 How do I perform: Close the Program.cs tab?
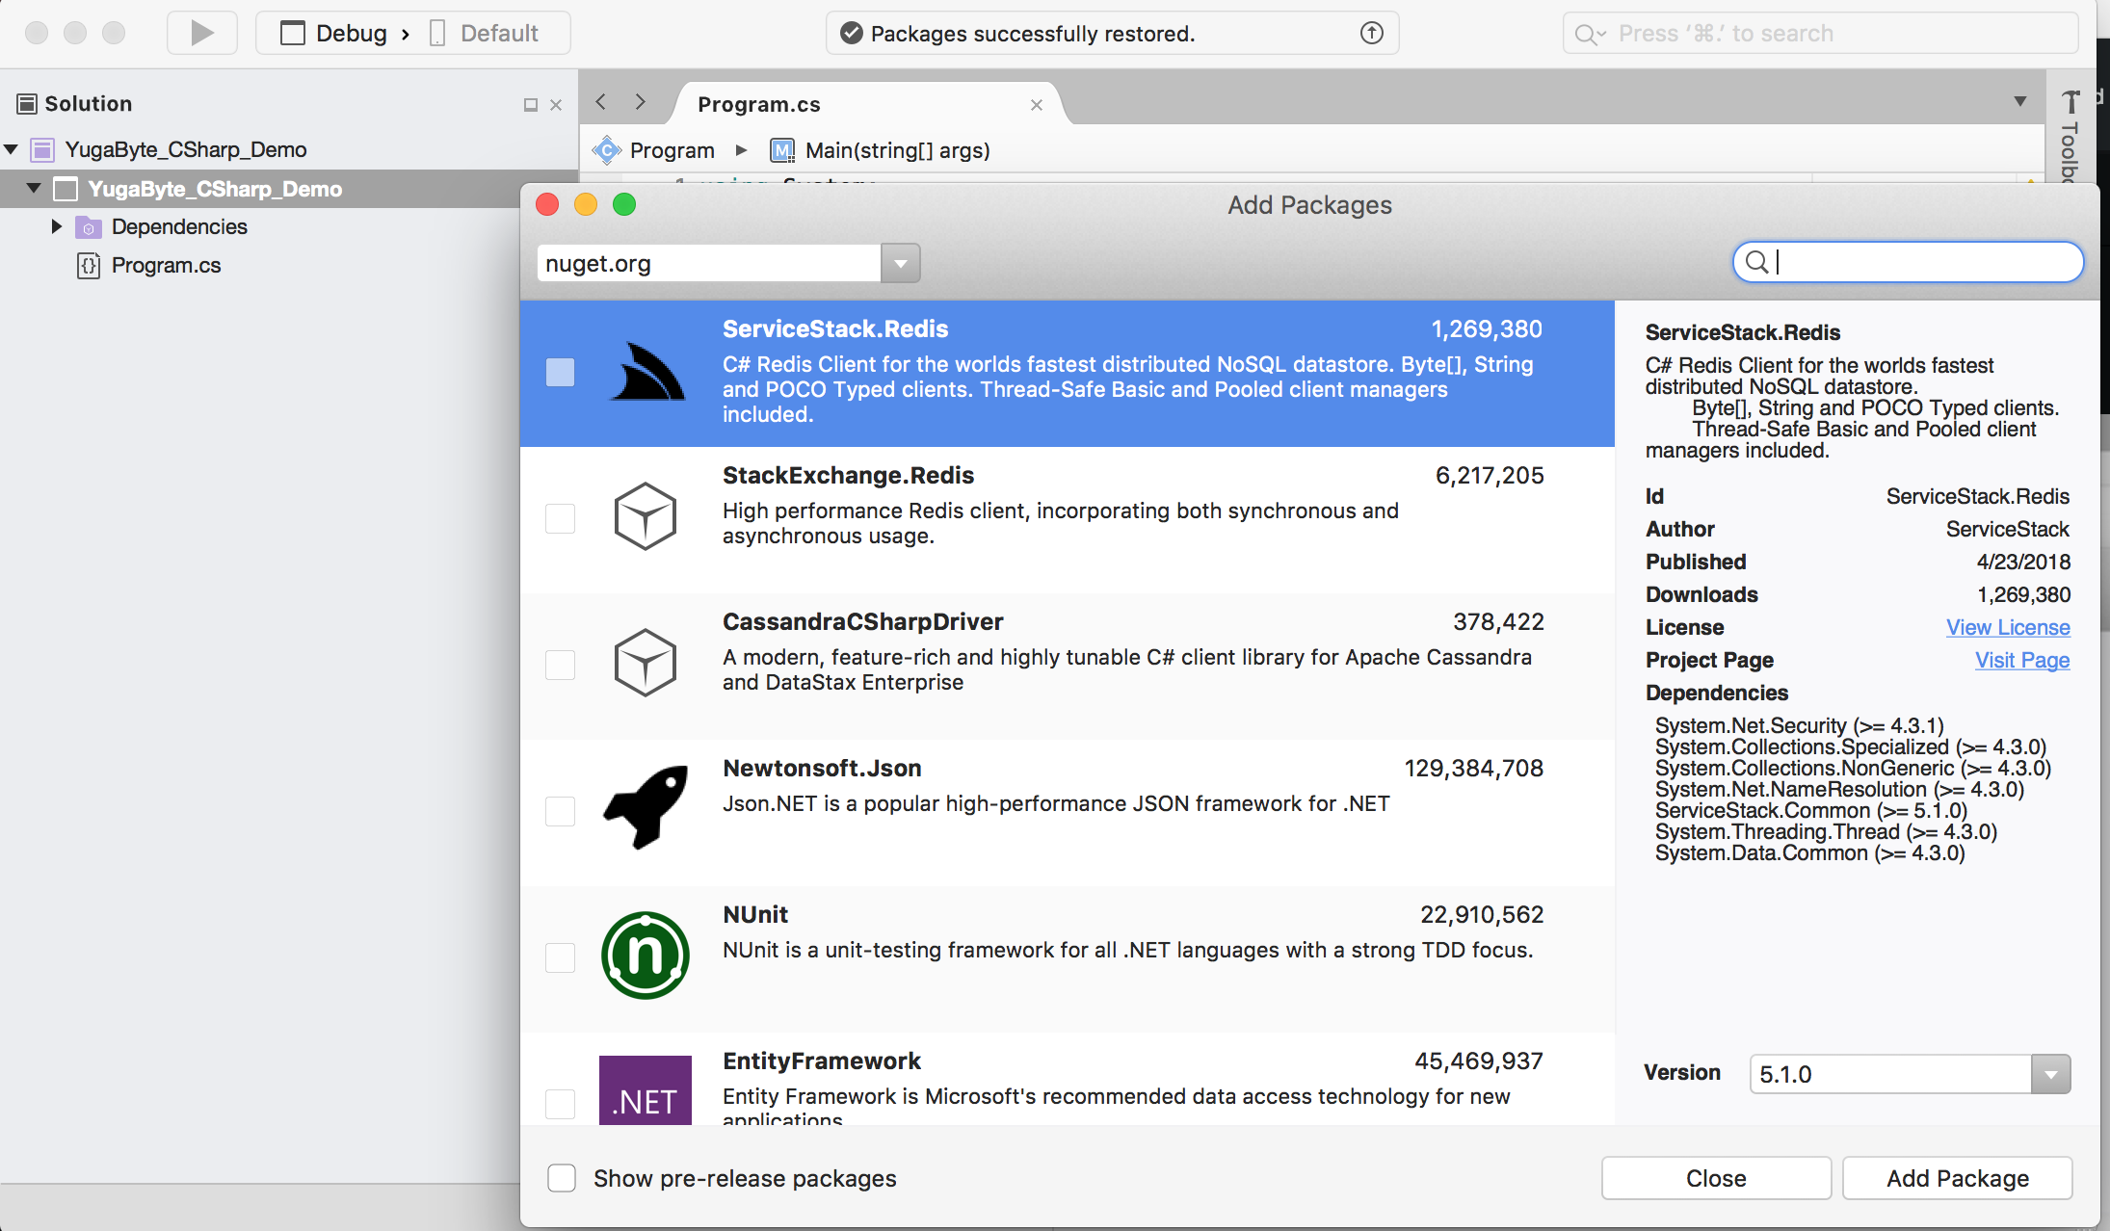pos(1037,105)
